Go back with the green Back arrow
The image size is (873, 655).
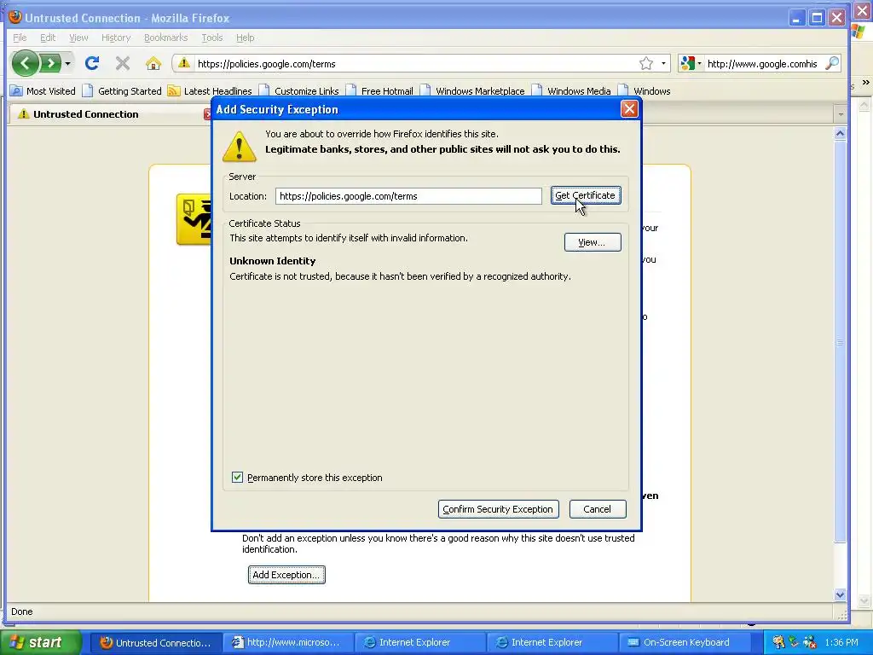click(x=25, y=63)
